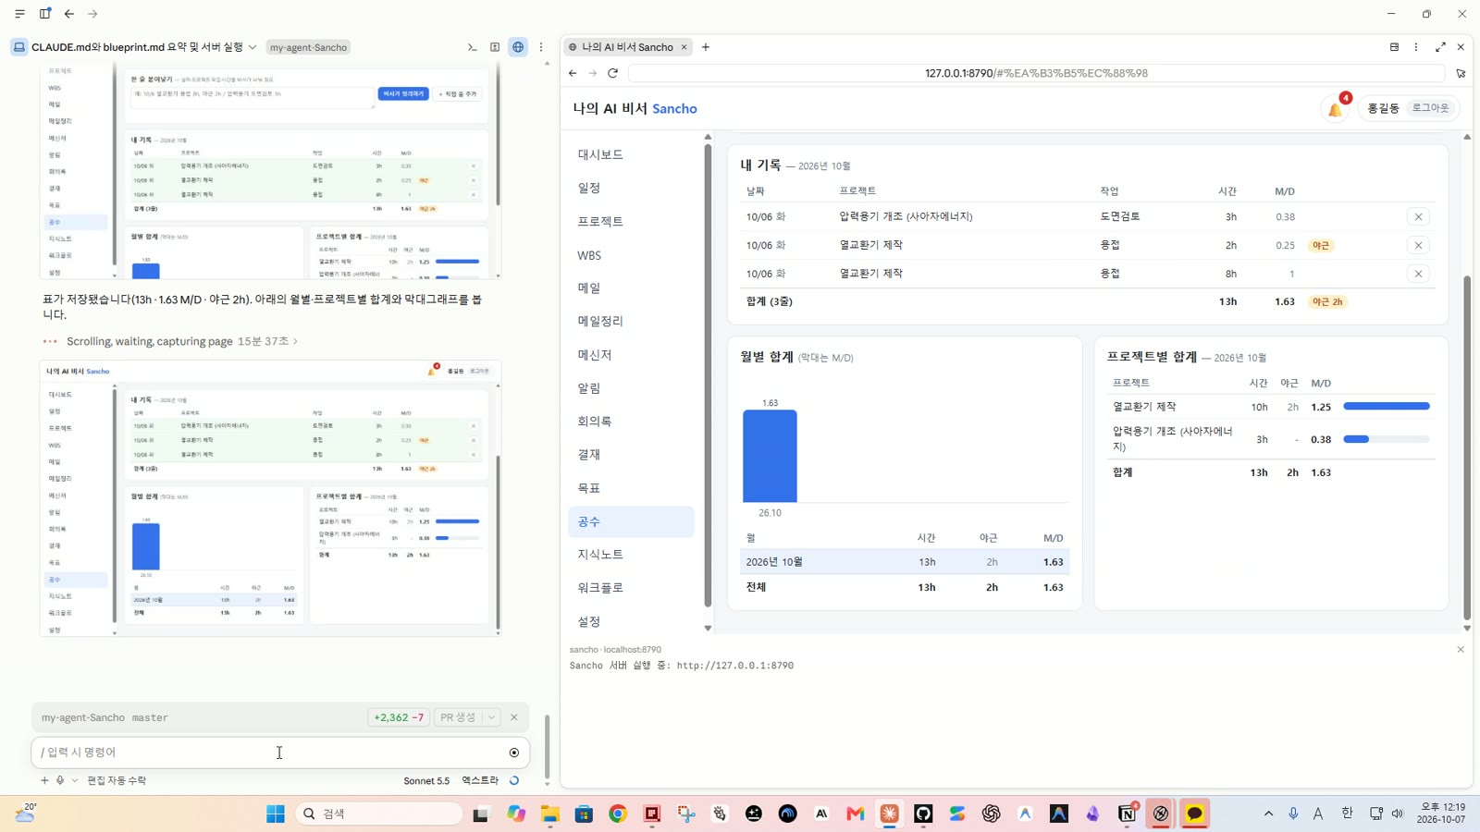
Task: Open the notification bell with badge 4
Action: point(1336,108)
